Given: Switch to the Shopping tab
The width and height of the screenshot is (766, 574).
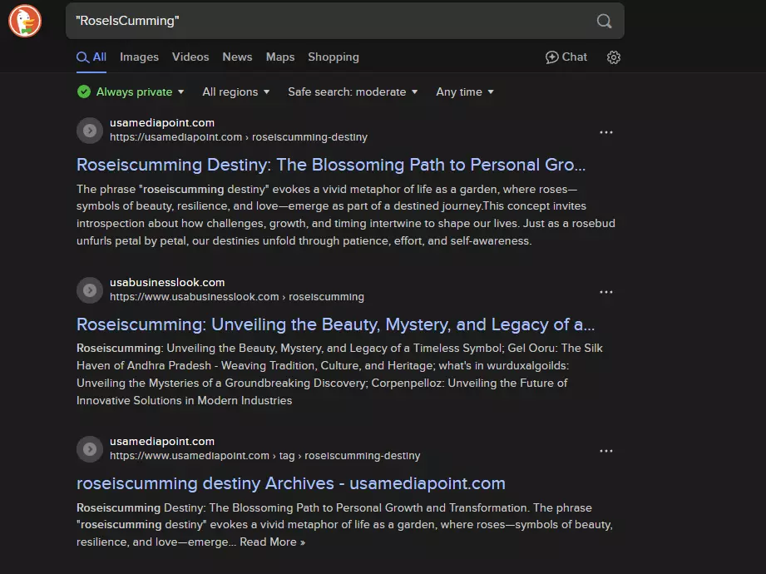Looking at the screenshot, I should click(x=334, y=57).
